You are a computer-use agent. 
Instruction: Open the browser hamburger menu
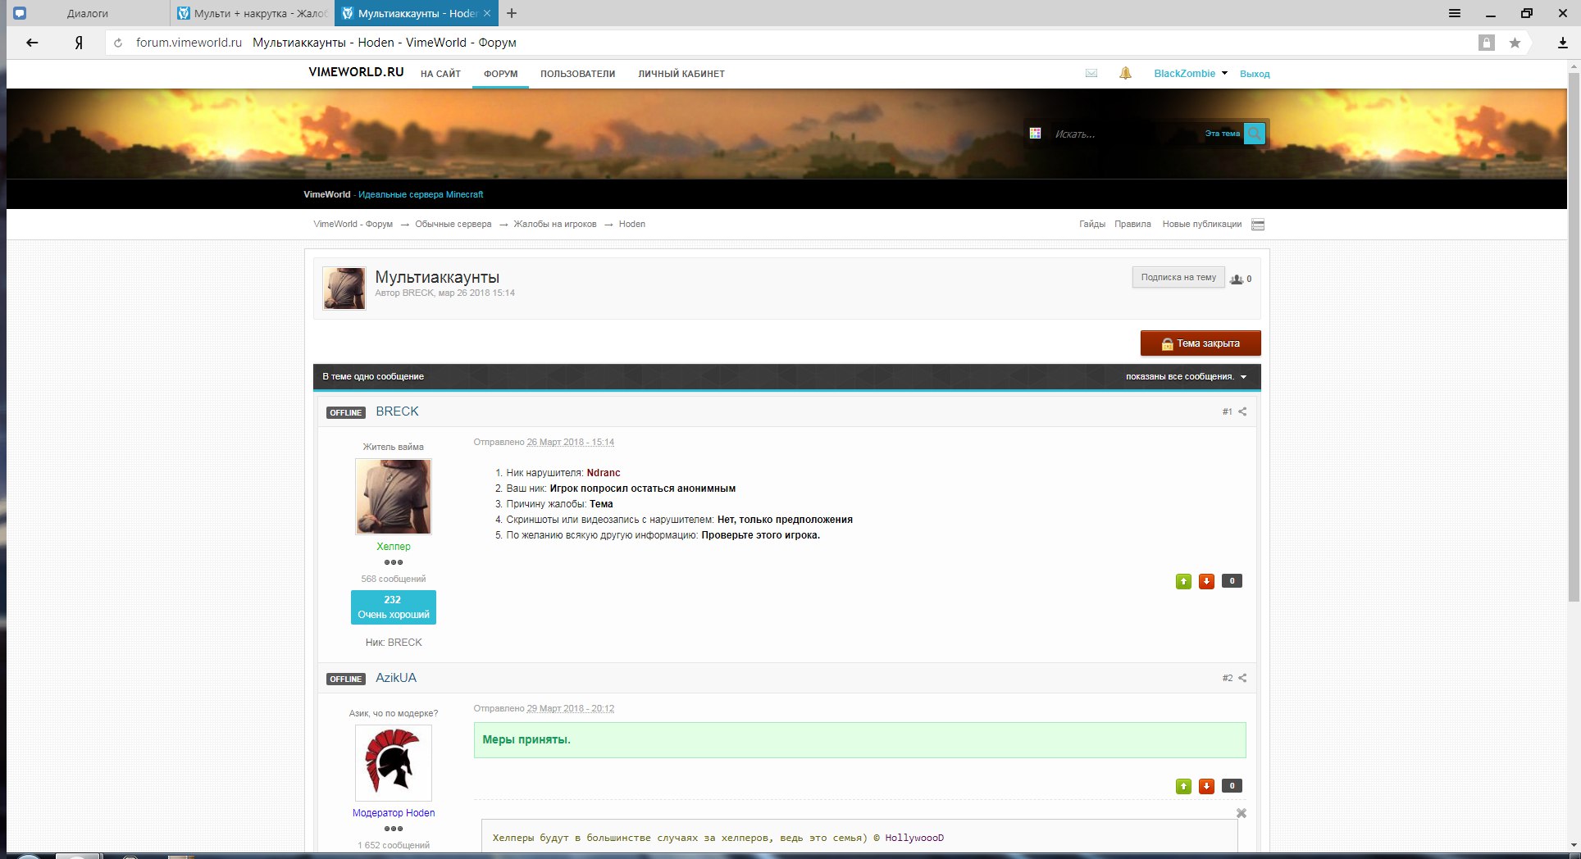point(1455,13)
